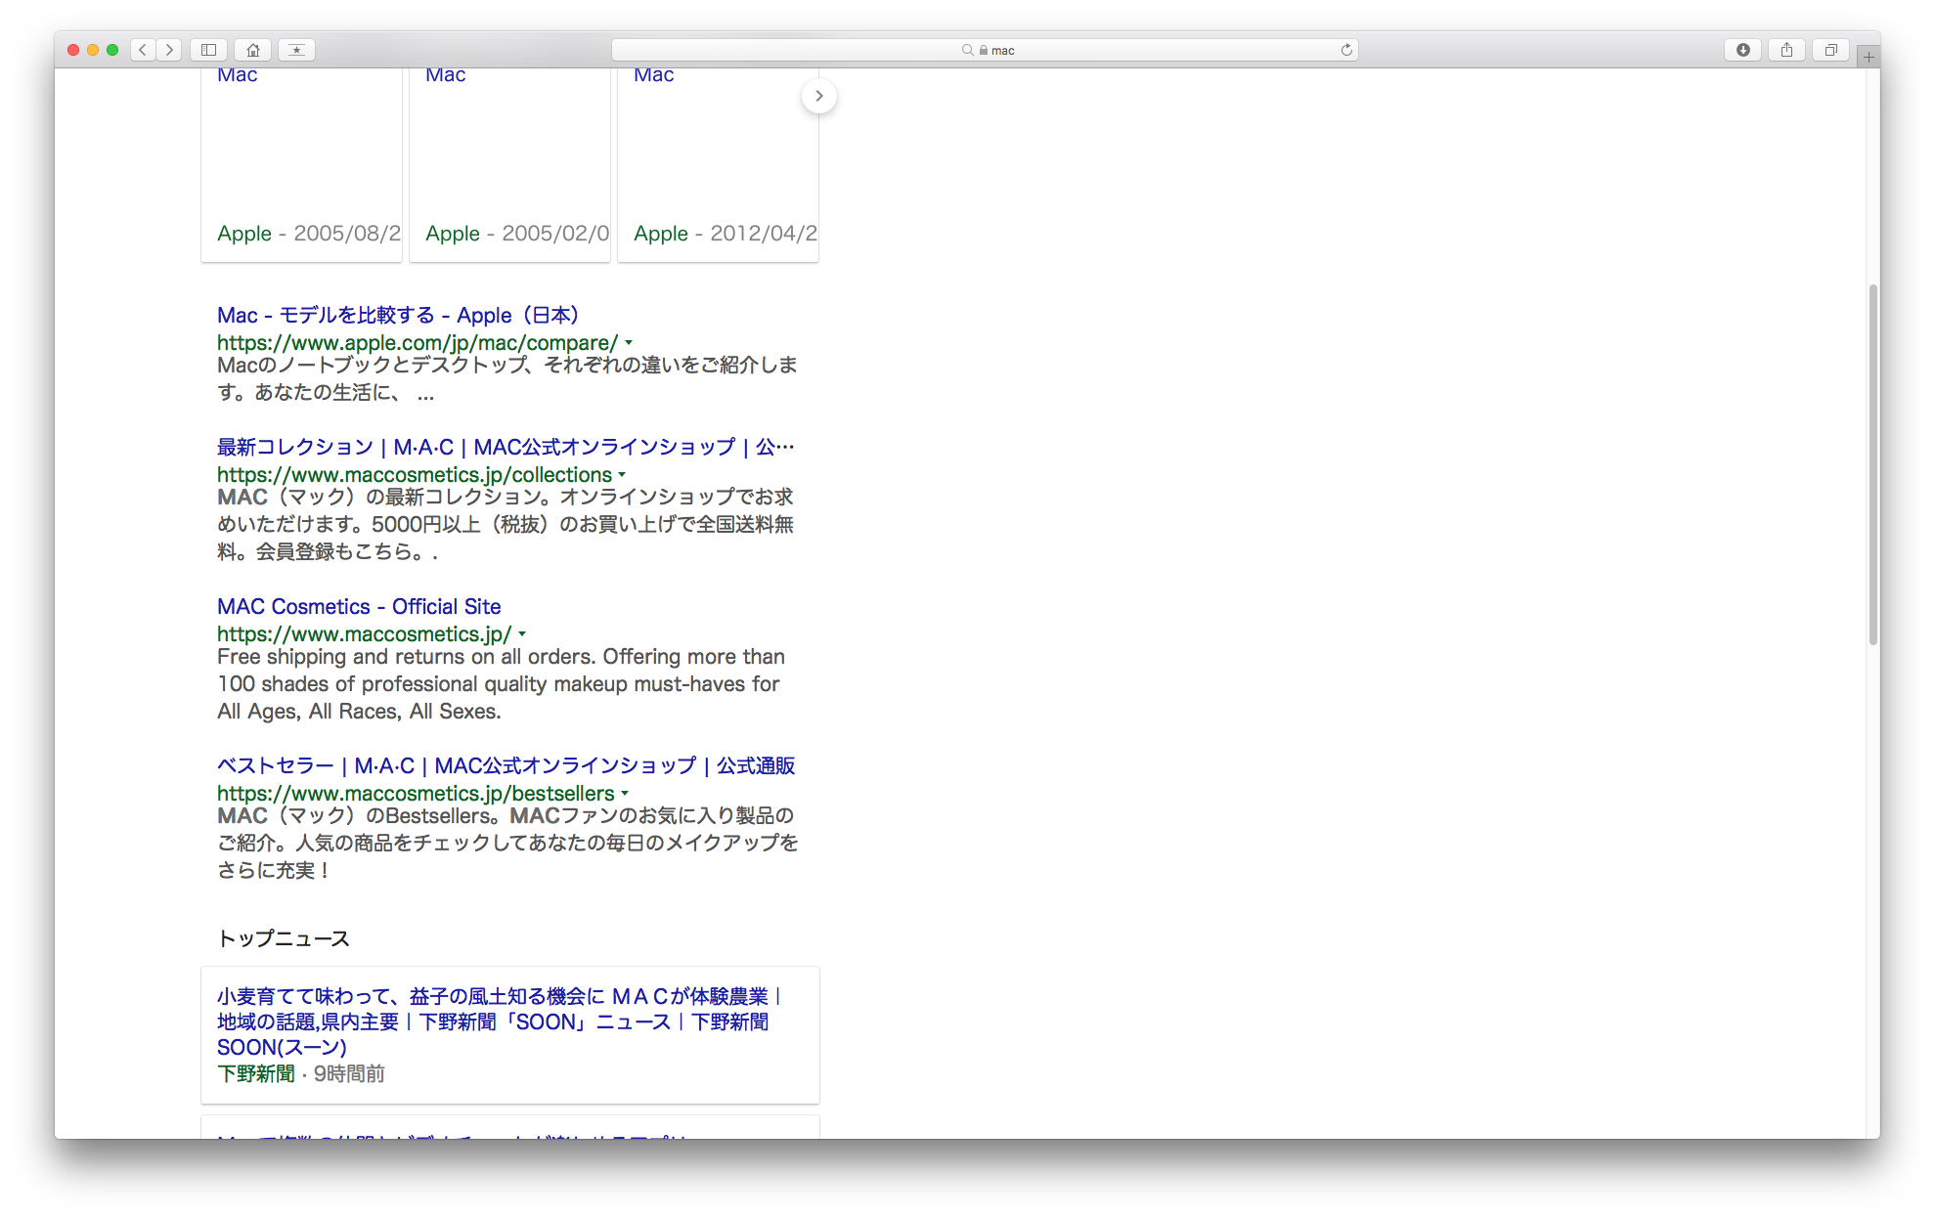The image size is (1935, 1217).
Task: Open the Home page icon
Action: coord(253,50)
